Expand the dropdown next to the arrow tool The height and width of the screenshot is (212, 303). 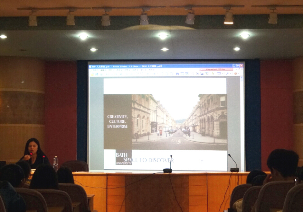(231, 74)
